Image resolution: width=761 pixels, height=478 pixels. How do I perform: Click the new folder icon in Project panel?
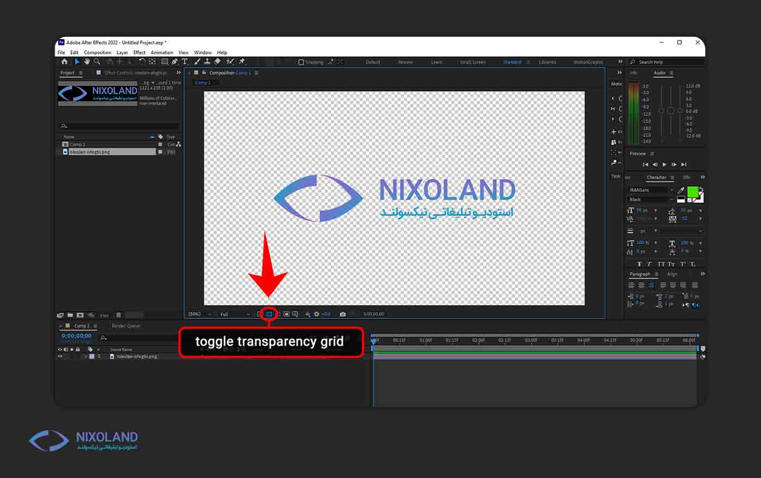[70, 315]
